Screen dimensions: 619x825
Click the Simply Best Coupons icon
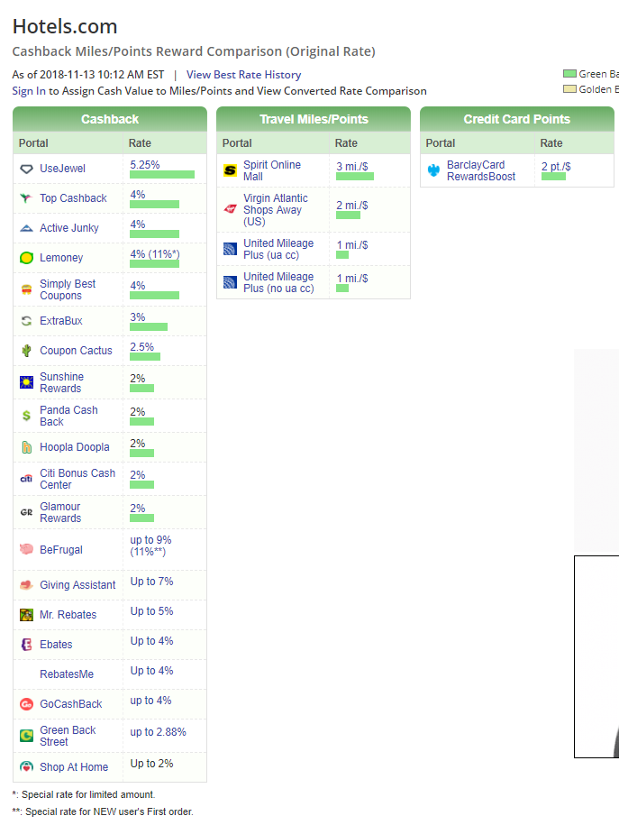26,289
